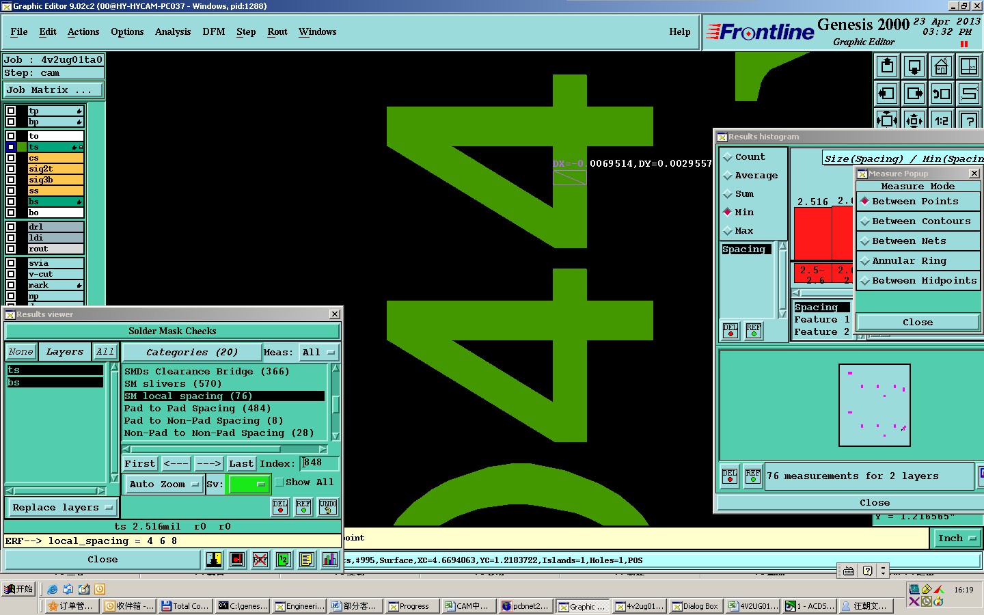
Task: Close the Results histogram via Close button
Action: click(x=875, y=503)
